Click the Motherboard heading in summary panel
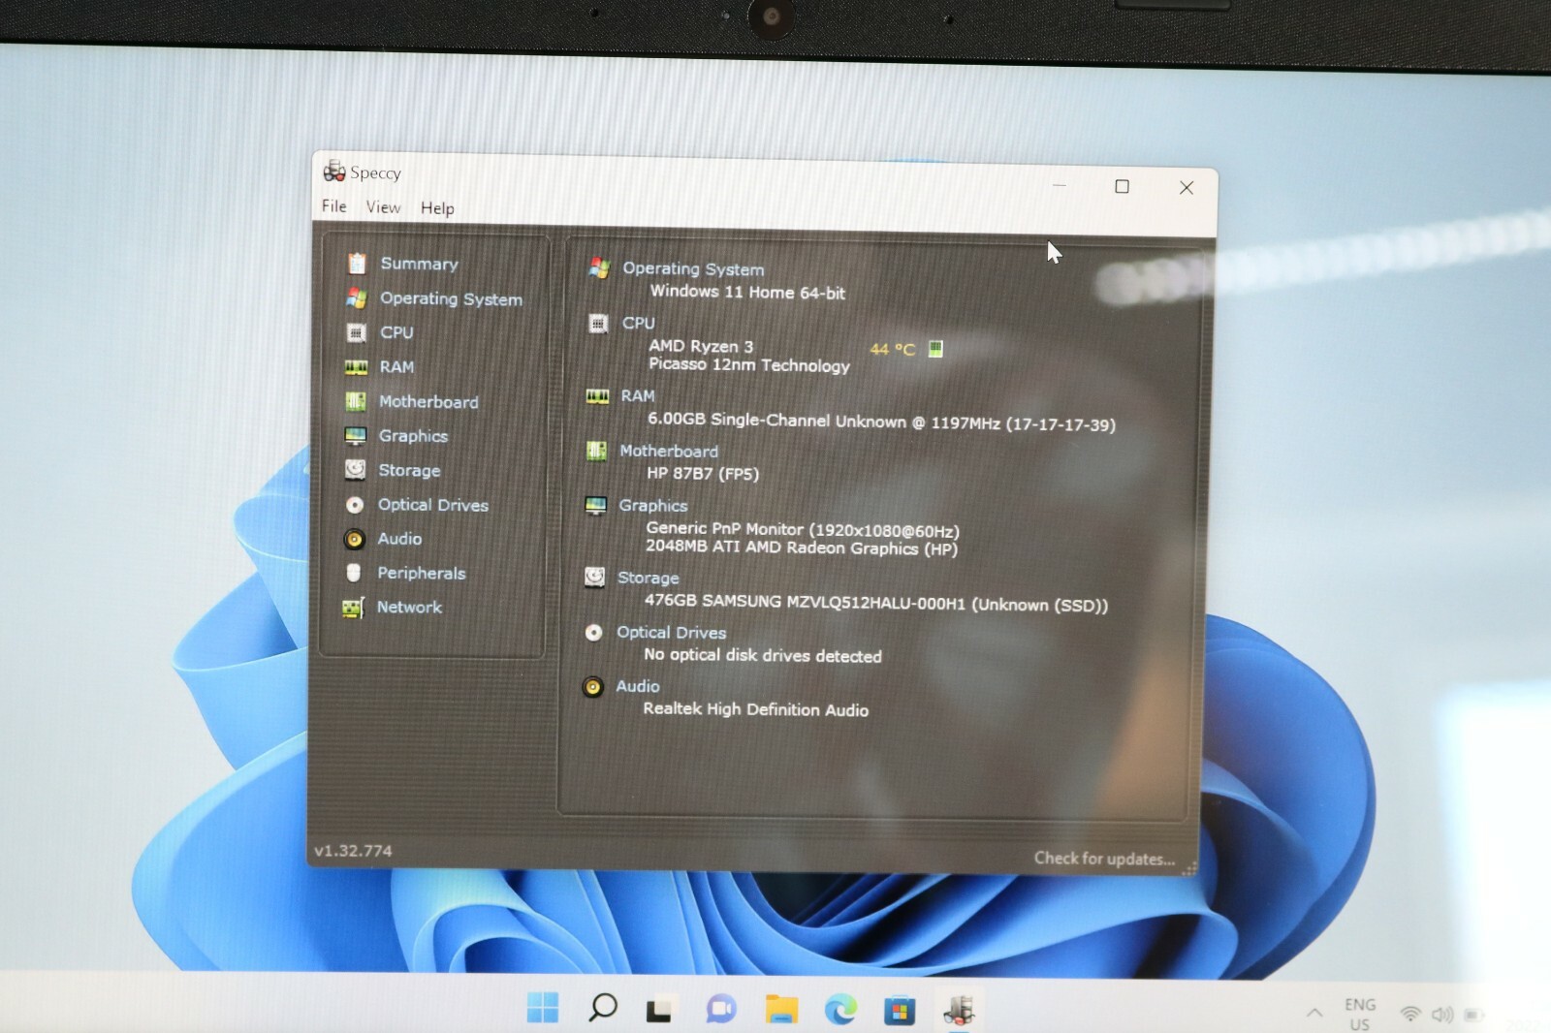This screenshot has width=1551, height=1033. [x=669, y=452]
